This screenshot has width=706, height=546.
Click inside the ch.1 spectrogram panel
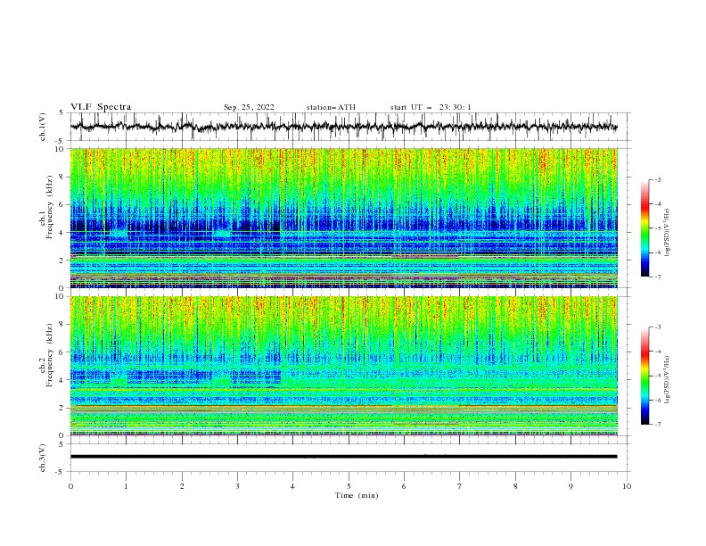click(x=344, y=218)
